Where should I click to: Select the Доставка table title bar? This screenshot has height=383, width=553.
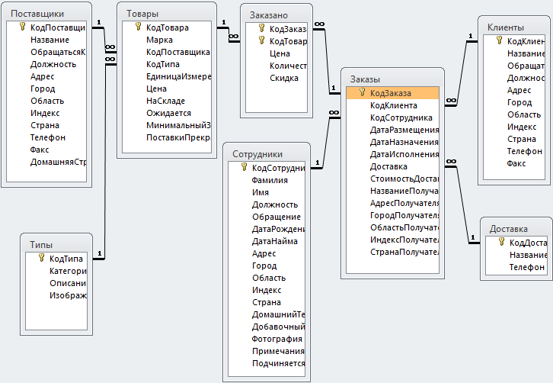click(516, 229)
